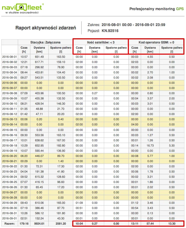
Task: Click the 'Stacyjka: Załączona' column group header
Action: click(45, 42)
